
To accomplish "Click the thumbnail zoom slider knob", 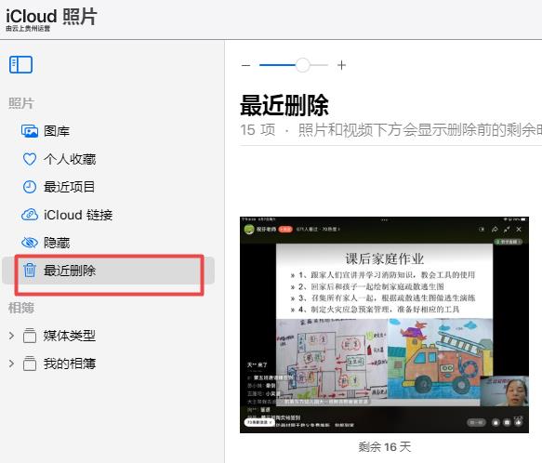I will pyautogui.click(x=303, y=65).
